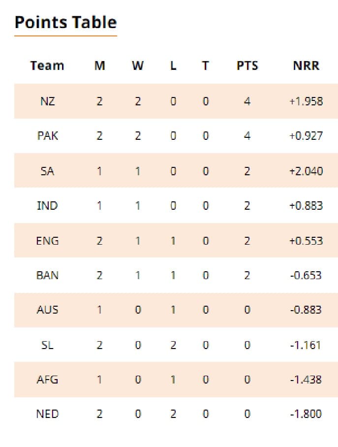Click the M (matches) column header
This screenshot has width=338, height=447.
tap(99, 65)
